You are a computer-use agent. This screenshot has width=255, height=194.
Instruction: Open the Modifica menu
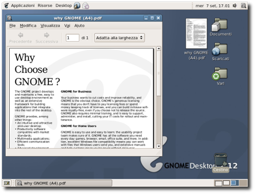[x=28, y=26]
